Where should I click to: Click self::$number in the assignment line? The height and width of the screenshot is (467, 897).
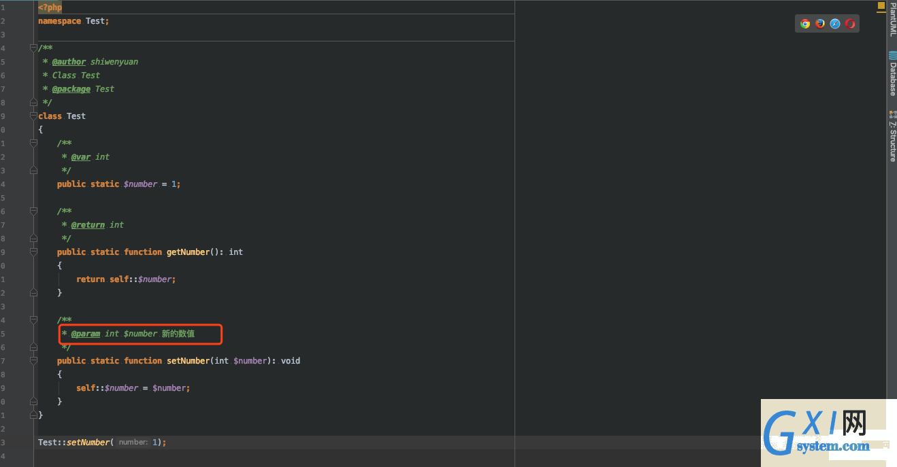point(107,388)
